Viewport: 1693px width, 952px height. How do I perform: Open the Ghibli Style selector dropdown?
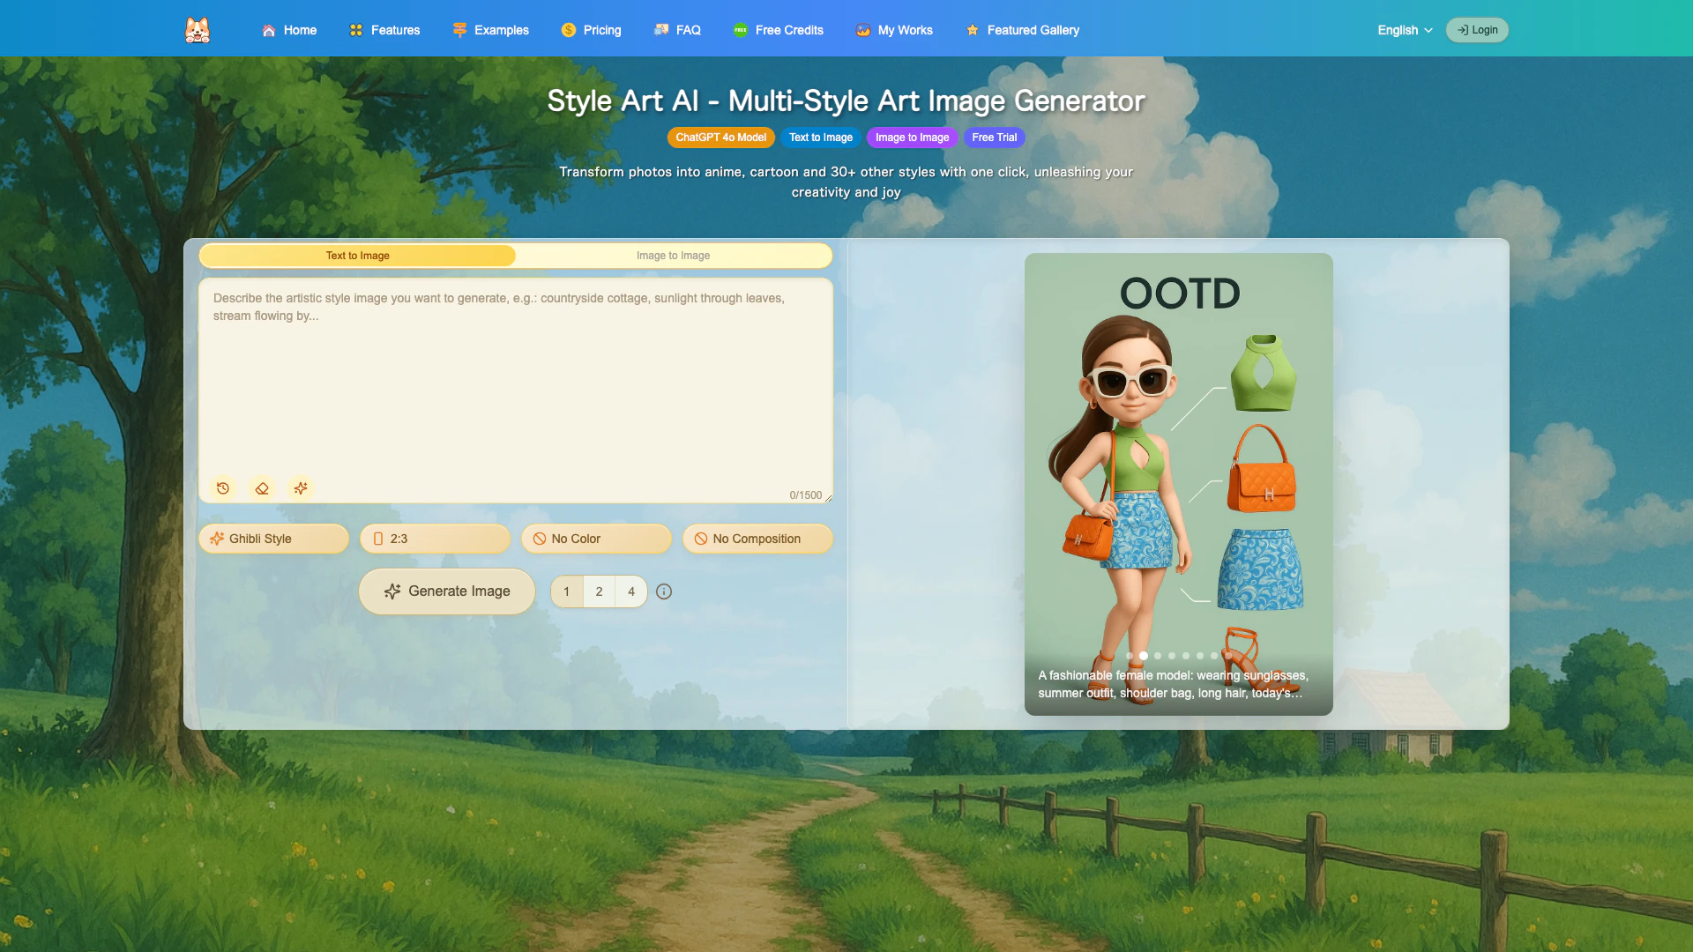(x=274, y=539)
